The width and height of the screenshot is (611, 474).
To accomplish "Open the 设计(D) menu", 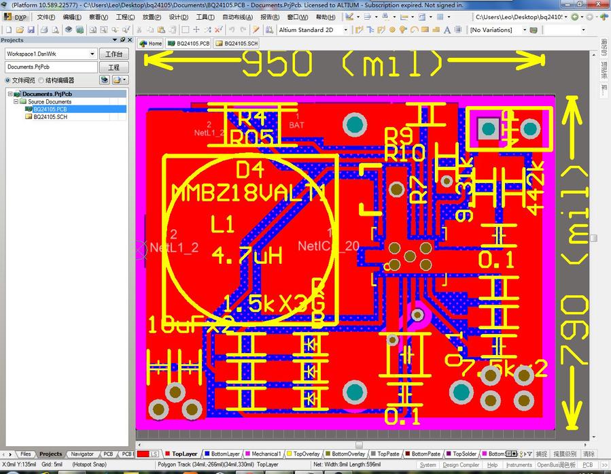I will point(178,17).
